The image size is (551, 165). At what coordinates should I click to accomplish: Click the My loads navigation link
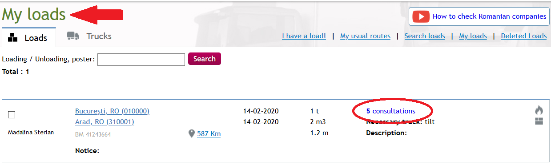point(473,36)
